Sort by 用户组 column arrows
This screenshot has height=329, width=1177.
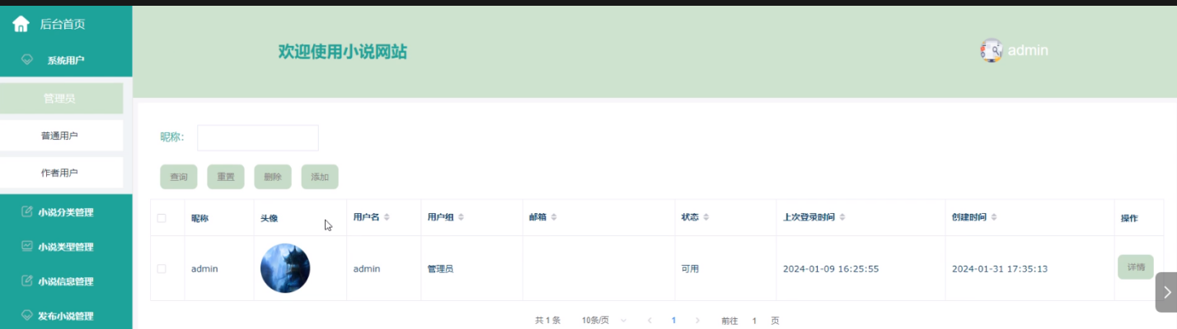click(461, 217)
